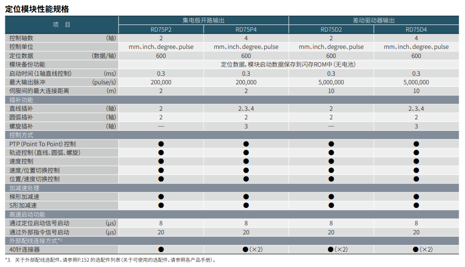Click value 8 under RD75P2 column
465x267 pixels.
pyautogui.click(x=161, y=223)
